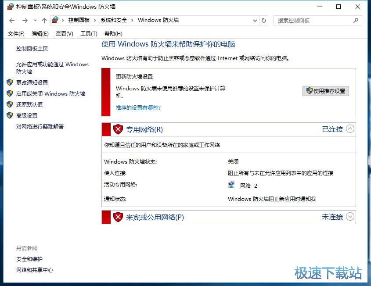Click 使用推荐设置 button
This screenshot has width=371, height=286.
[x=326, y=91]
